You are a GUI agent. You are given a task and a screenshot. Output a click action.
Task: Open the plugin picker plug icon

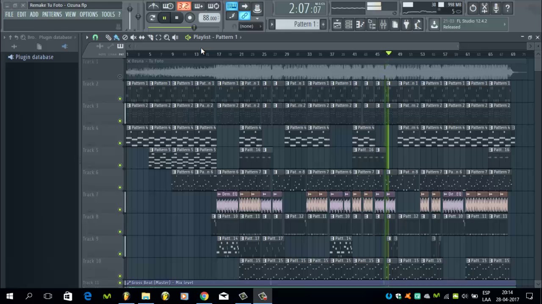406,24
